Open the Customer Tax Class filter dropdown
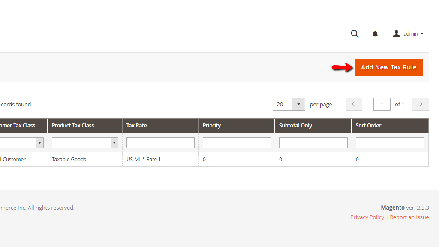The height and width of the screenshot is (247, 439). coord(21,143)
